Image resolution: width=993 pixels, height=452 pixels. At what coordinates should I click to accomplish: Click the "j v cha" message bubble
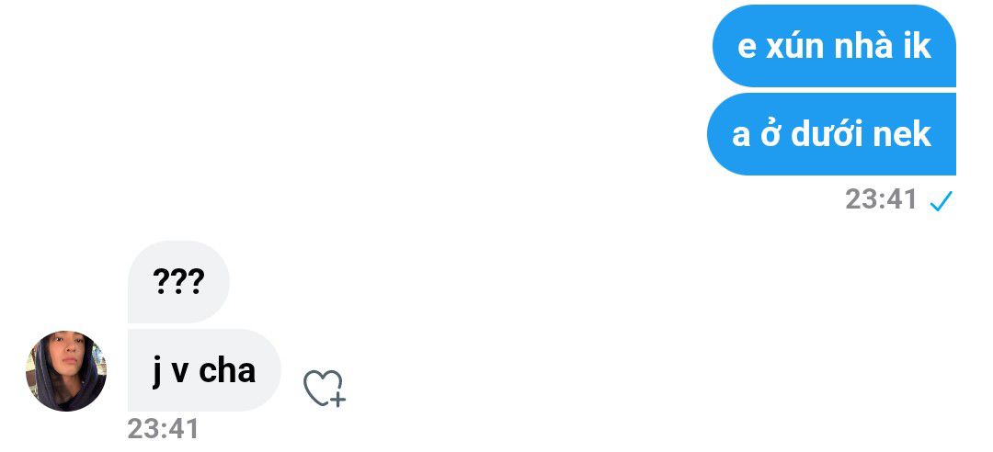click(203, 370)
